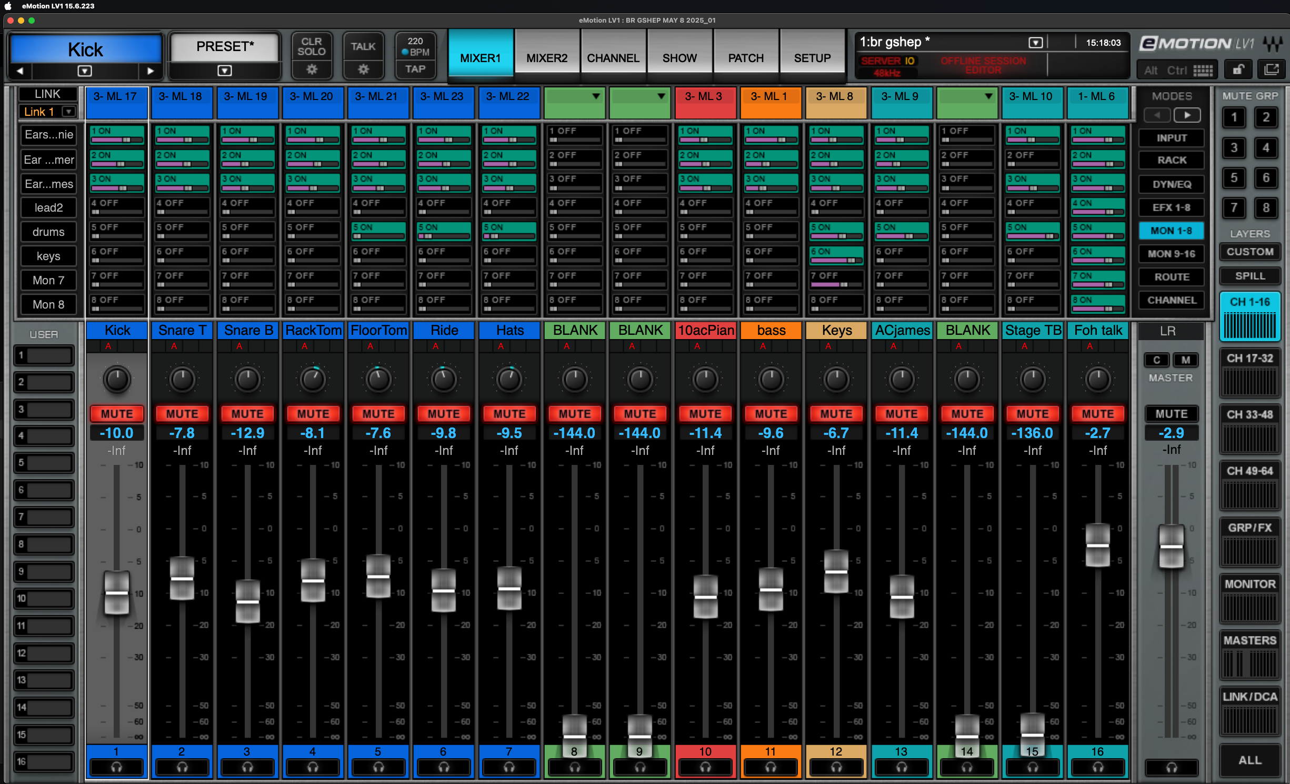Viewport: 1290px width, 784px height.
Task: Select the MON 9-16 mode
Action: (x=1172, y=254)
